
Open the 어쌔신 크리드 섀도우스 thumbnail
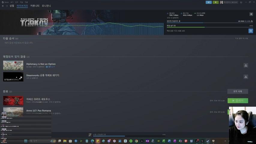13,100
